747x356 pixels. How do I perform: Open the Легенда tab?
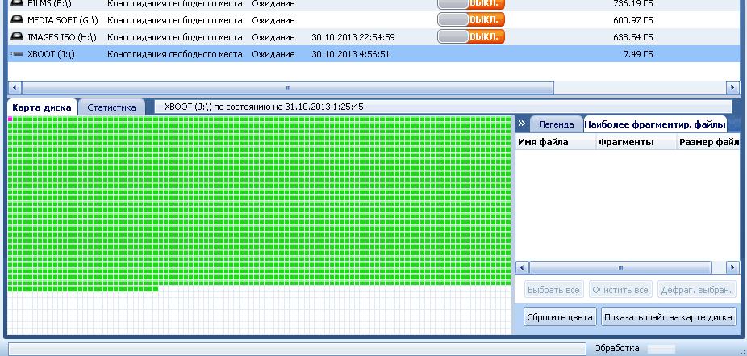click(556, 124)
